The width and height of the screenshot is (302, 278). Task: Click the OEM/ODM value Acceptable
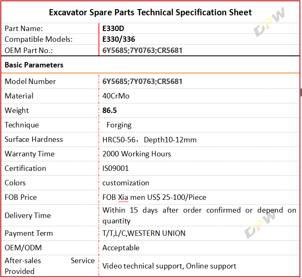(x=121, y=248)
